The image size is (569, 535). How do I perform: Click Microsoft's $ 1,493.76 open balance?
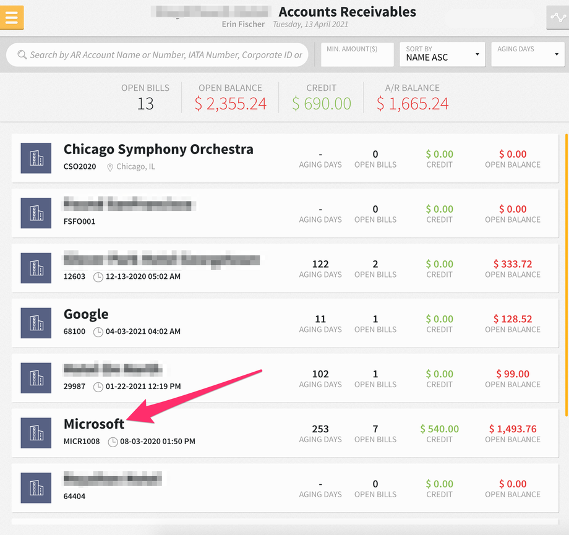point(512,429)
